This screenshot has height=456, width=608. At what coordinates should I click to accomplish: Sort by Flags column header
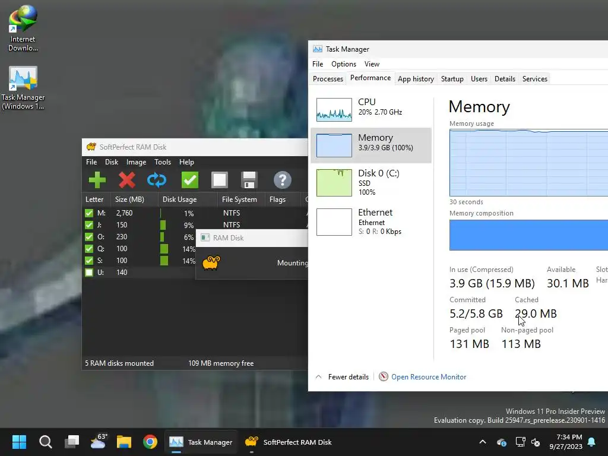pyautogui.click(x=283, y=199)
